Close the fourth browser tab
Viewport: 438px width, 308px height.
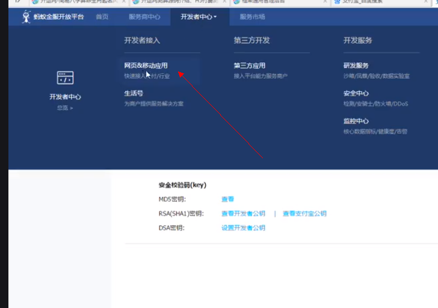click(x=426, y=2)
